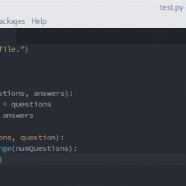Click the empty tab bar strip above the code
This screenshot has height=186, width=186.
101,36
